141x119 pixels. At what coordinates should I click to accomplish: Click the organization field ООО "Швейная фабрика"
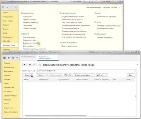coord(86,71)
